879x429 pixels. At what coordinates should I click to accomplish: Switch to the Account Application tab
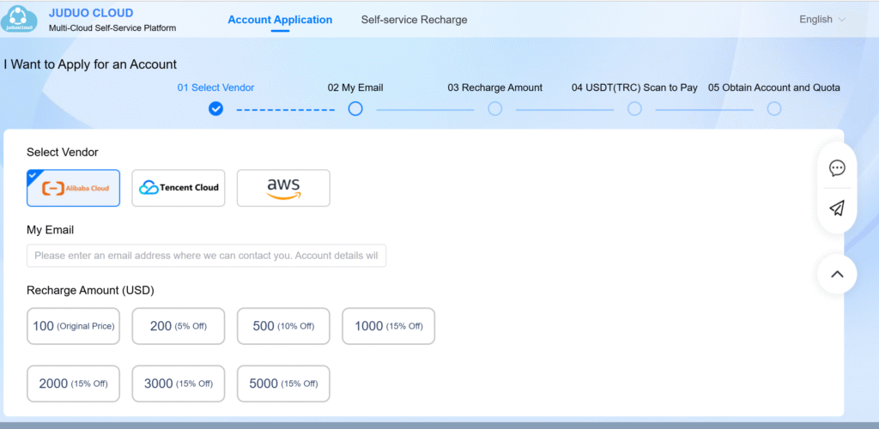point(280,20)
